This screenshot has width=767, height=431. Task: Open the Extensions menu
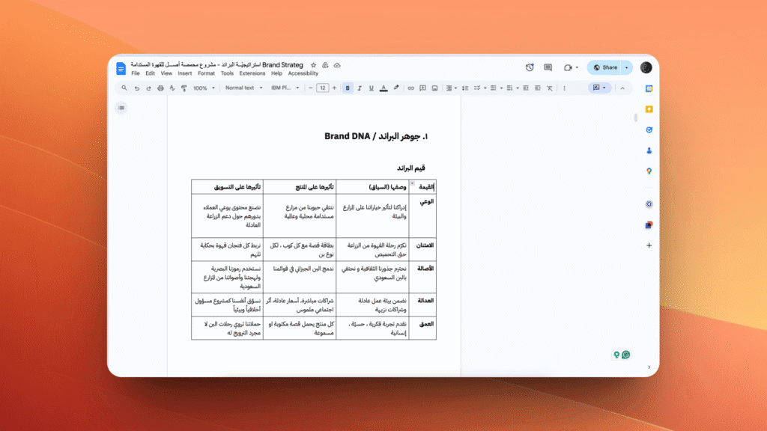[x=252, y=73]
